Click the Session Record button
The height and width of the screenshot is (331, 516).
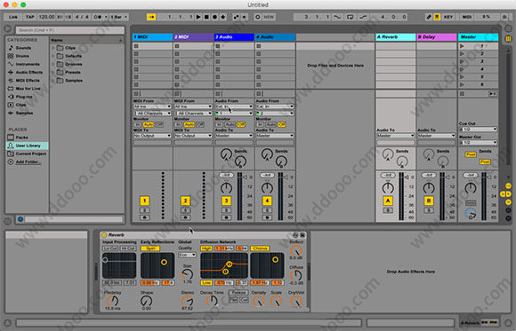point(257,17)
